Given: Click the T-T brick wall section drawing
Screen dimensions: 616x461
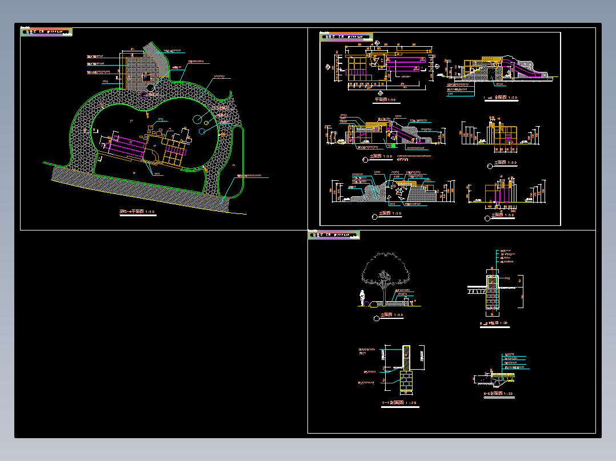Looking at the screenshot, I should point(406,370).
